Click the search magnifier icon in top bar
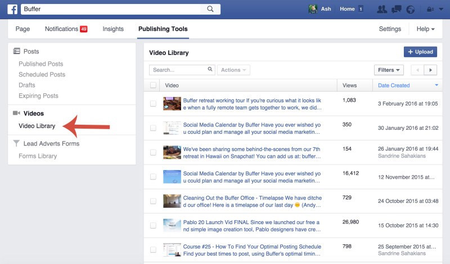 click(x=210, y=9)
